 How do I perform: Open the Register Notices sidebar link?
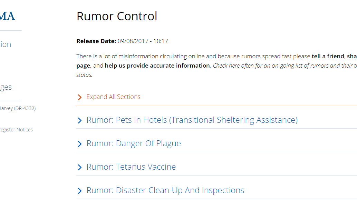(16, 130)
